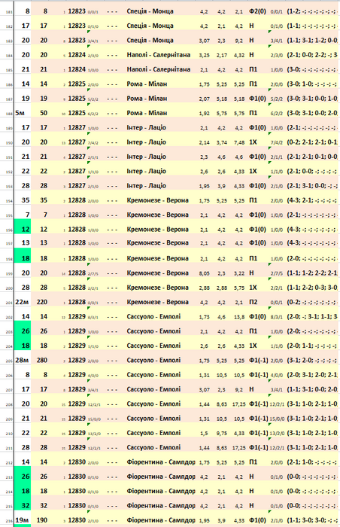Click the '8,05' odds cell
The height and width of the screenshot is (527, 340).
pyautogui.click(x=204, y=273)
